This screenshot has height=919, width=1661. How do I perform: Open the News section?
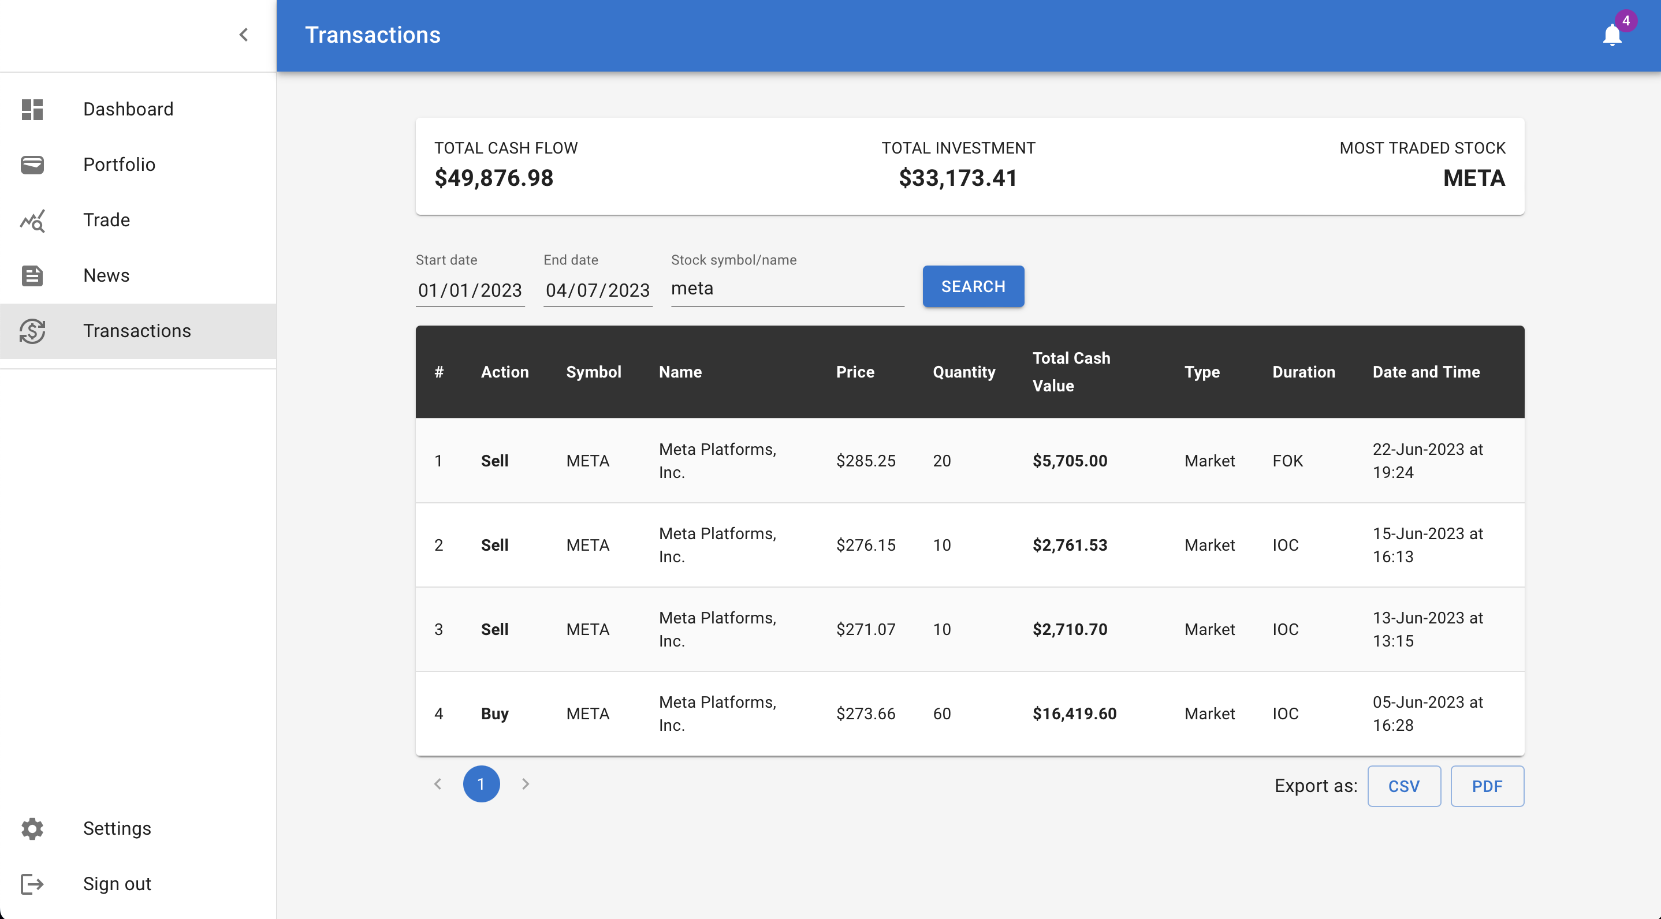click(x=138, y=275)
